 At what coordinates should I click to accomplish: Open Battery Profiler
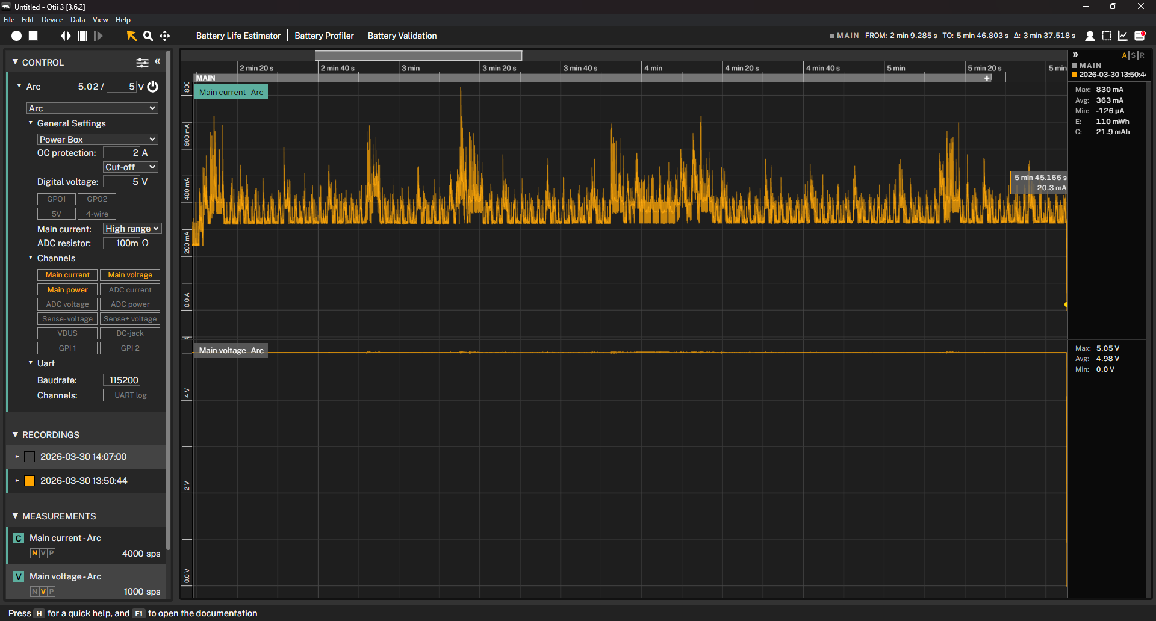click(324, 36)
